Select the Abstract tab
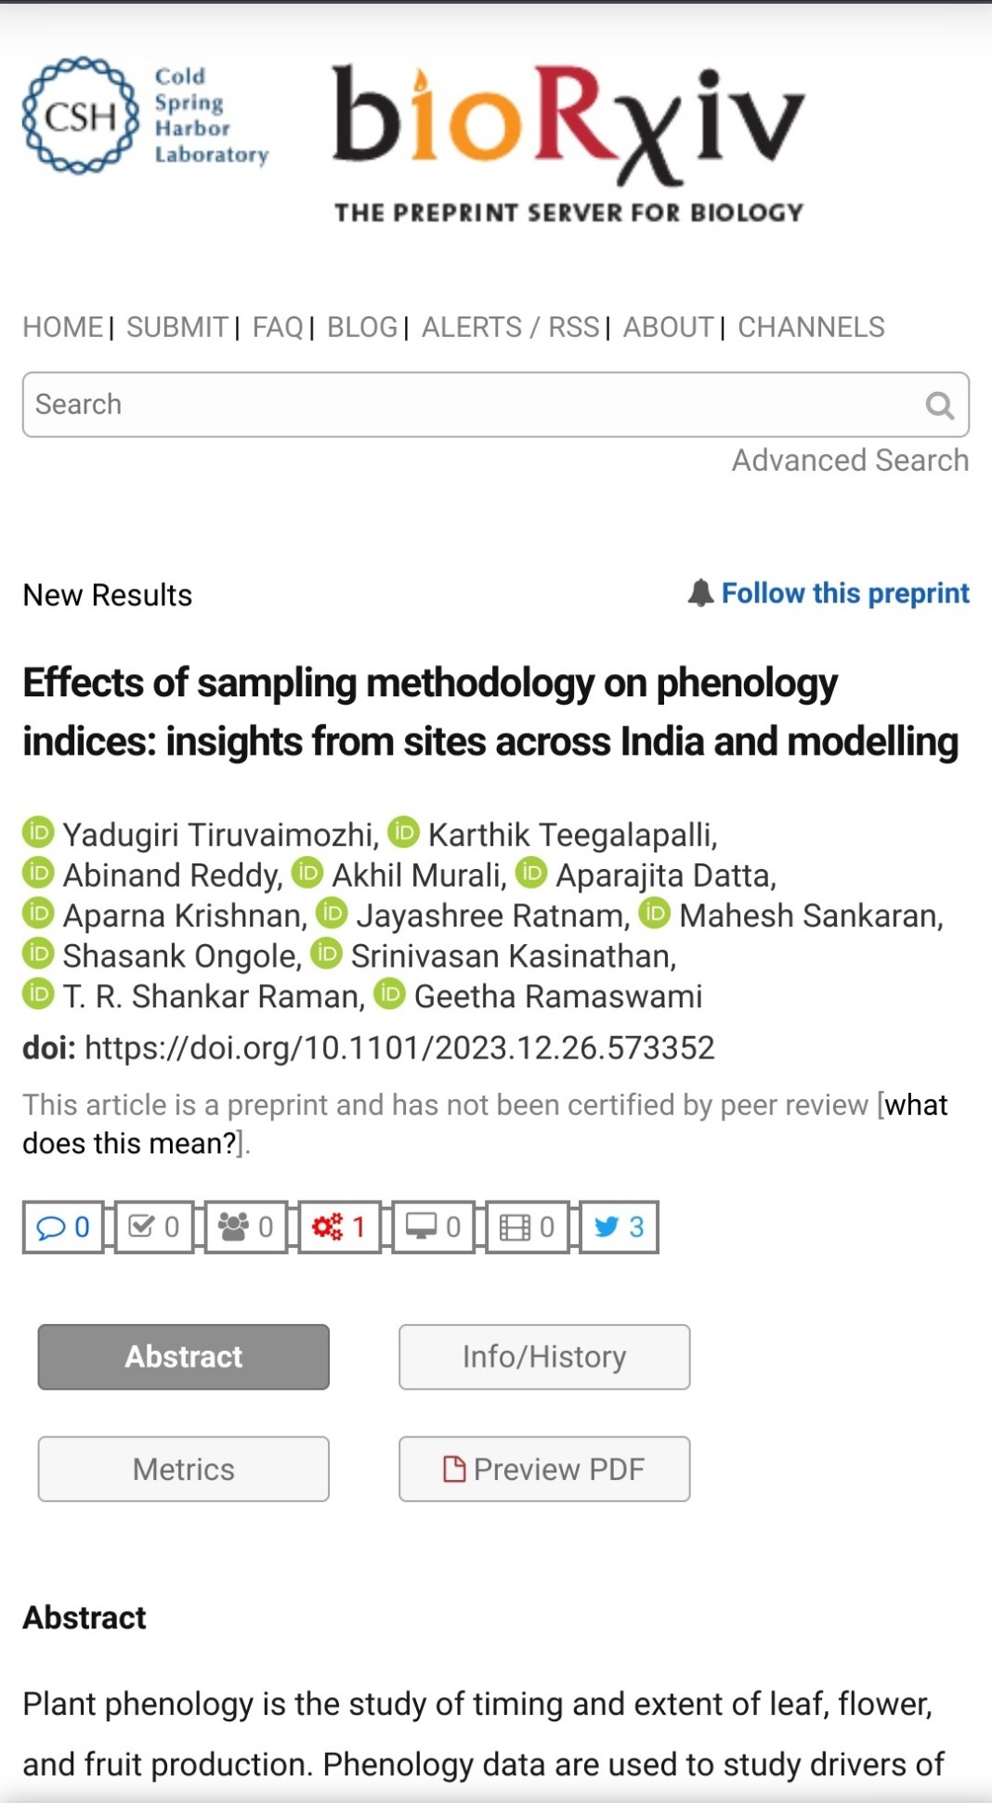 click(184, 1357)
